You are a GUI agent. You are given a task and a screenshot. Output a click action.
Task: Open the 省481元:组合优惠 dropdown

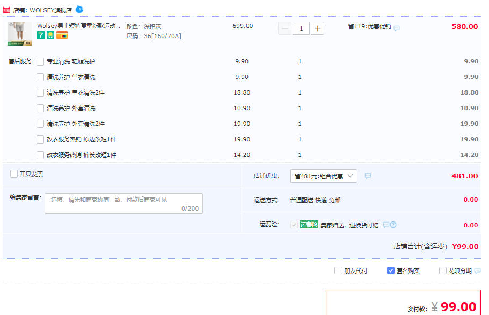click(x=324, y=176)
